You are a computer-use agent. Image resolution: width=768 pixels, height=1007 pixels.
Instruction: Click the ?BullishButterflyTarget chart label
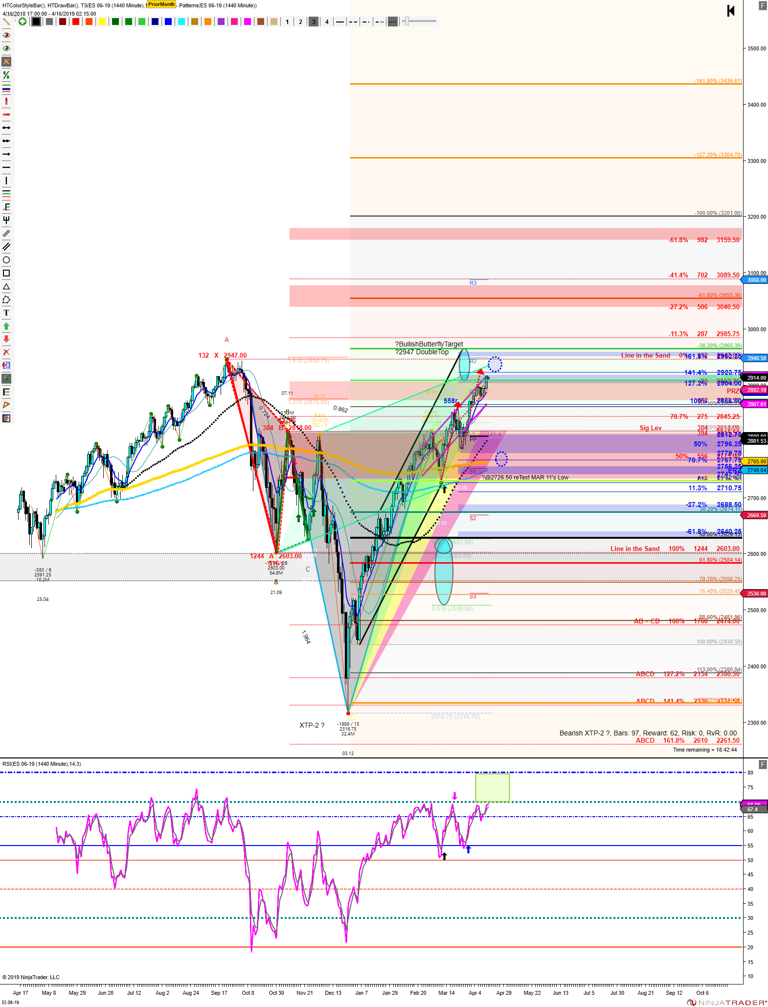click(429, 344)
